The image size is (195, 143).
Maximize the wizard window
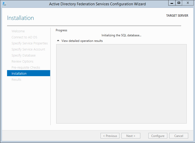[179, 3]
